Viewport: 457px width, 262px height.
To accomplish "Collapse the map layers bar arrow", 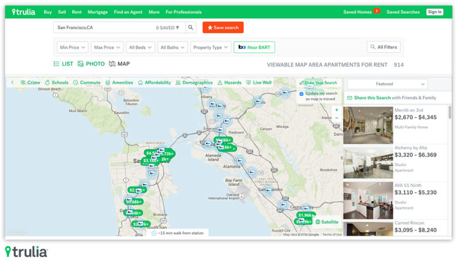I will [x=12, y=83].
